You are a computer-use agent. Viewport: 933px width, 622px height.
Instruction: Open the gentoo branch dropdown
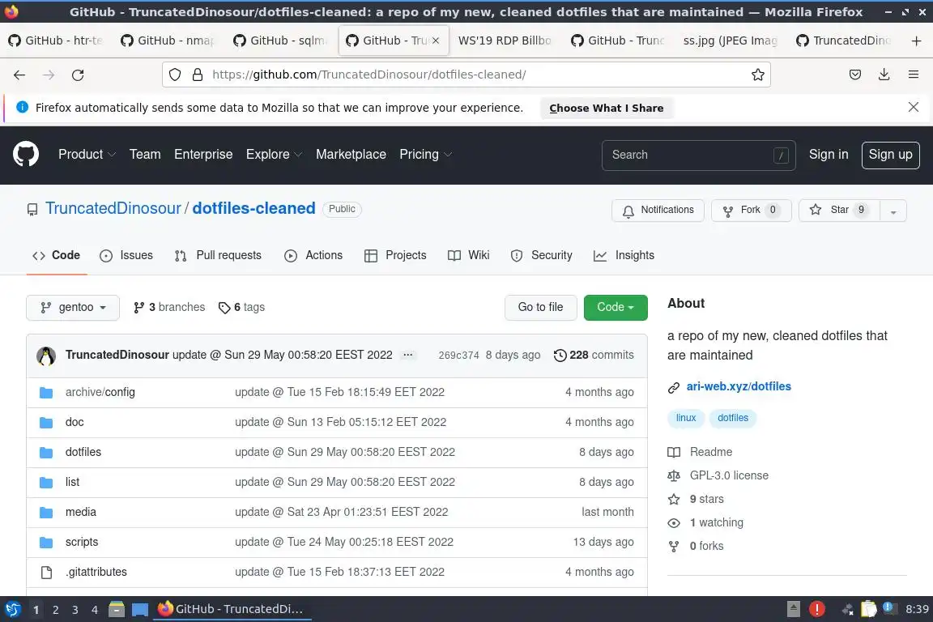click(x=73, y=307)
